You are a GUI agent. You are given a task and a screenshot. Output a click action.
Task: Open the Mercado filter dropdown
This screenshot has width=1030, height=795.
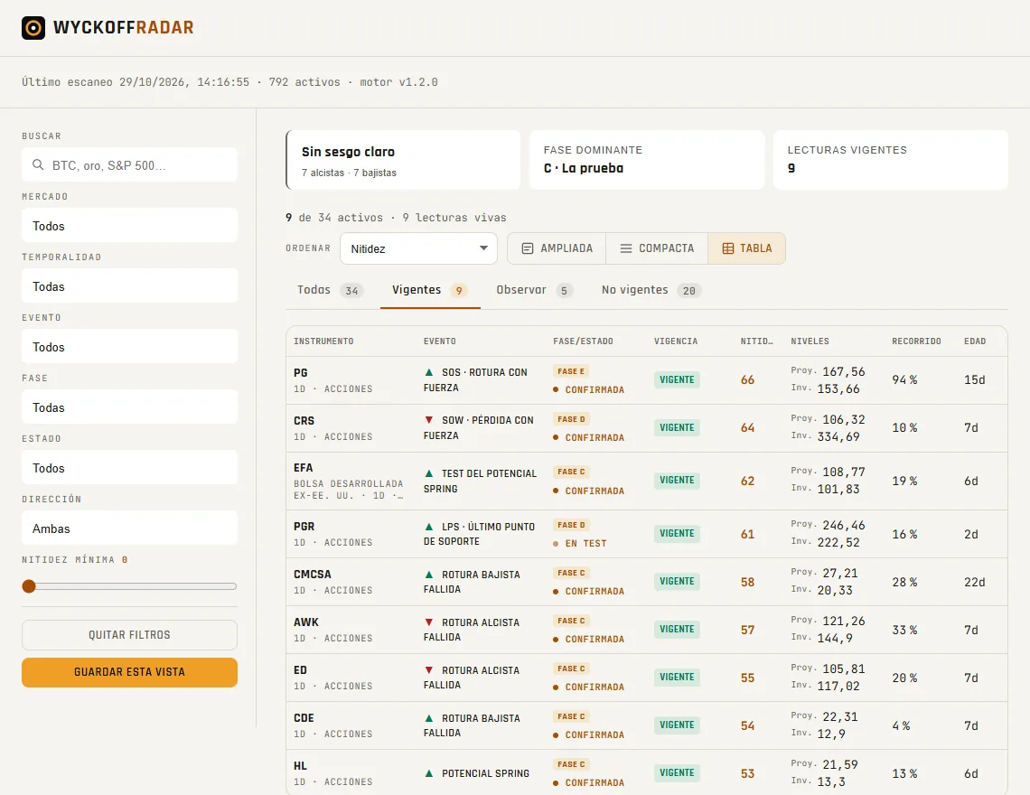[x=129, y=225]
